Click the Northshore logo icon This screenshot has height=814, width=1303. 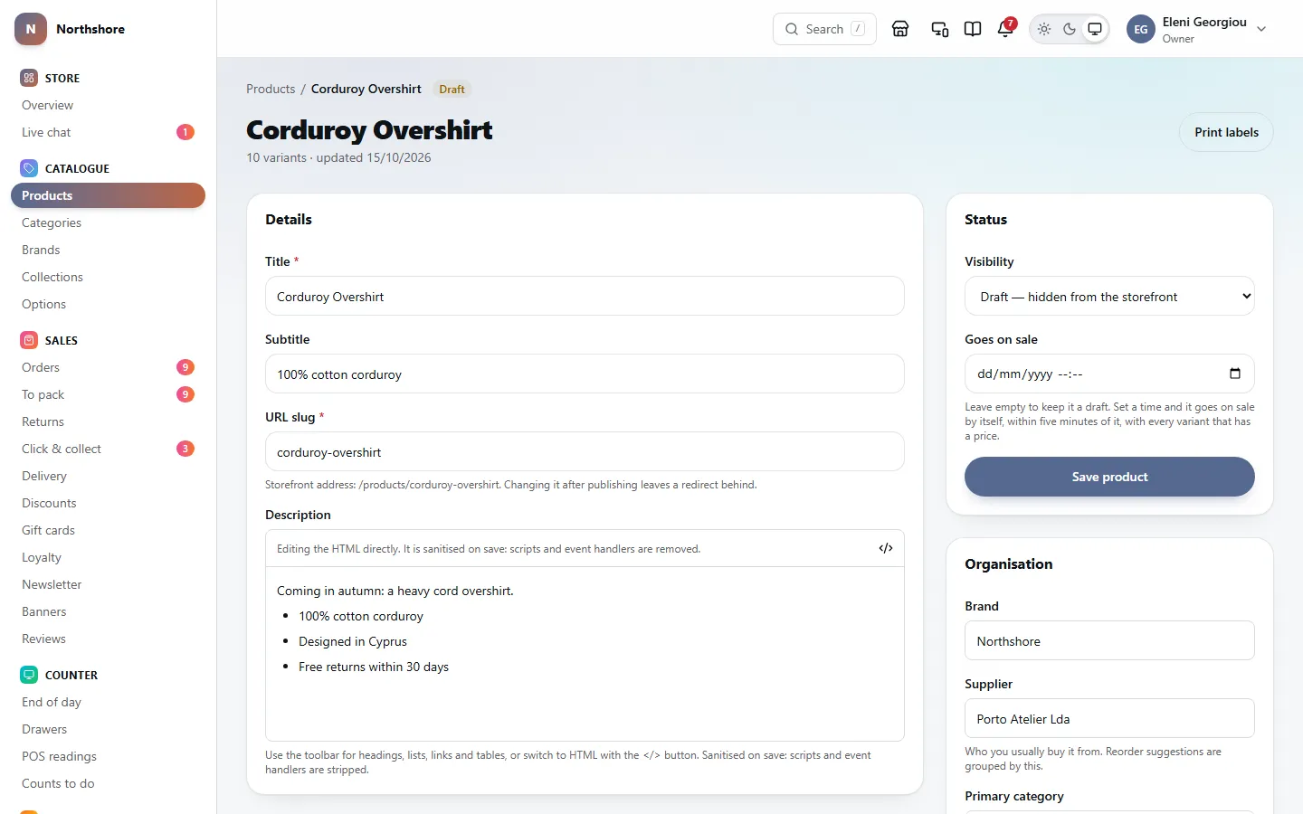[x=31, y=29]
